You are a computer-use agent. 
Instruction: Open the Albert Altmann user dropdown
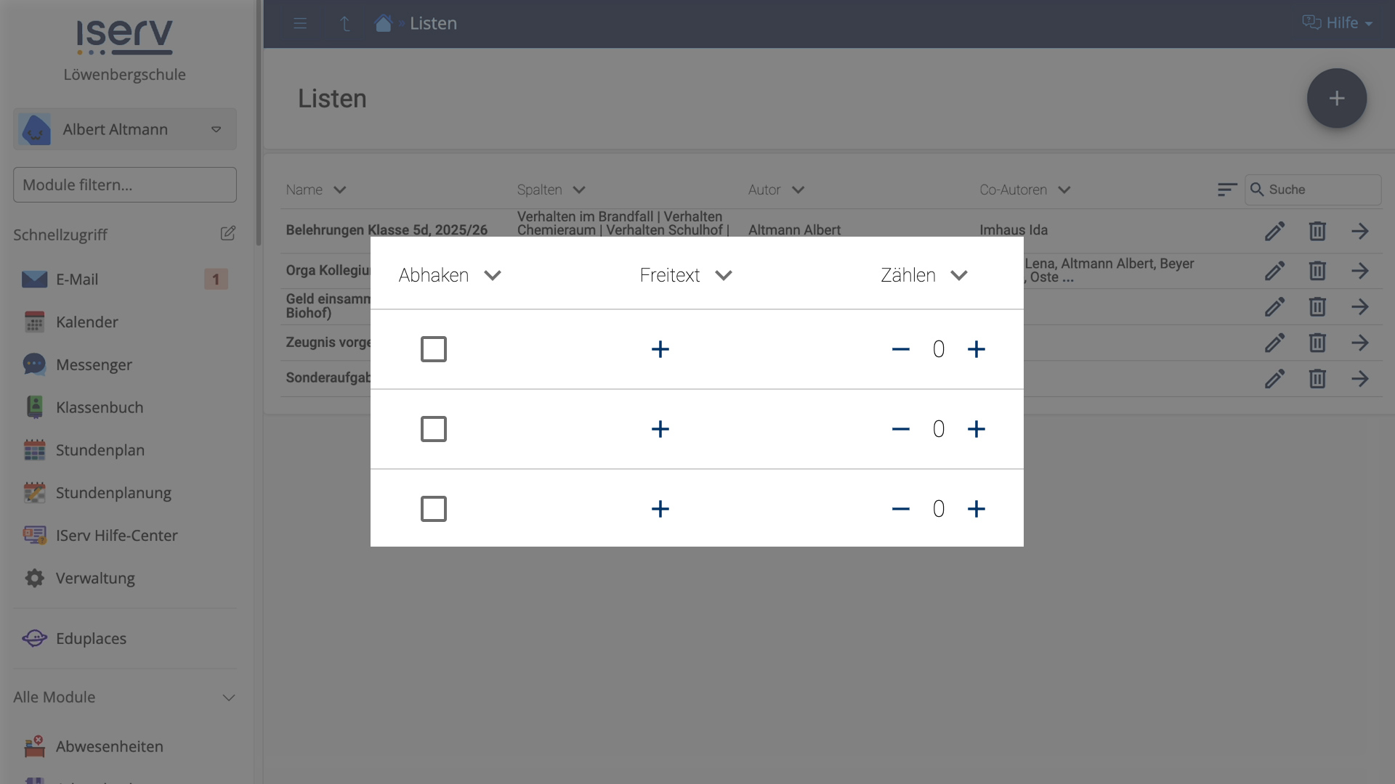[x=125, y=129]
